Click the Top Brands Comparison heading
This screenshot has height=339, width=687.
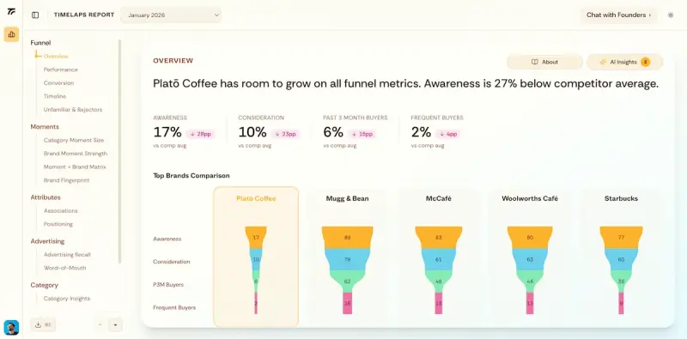click(191, 176)
